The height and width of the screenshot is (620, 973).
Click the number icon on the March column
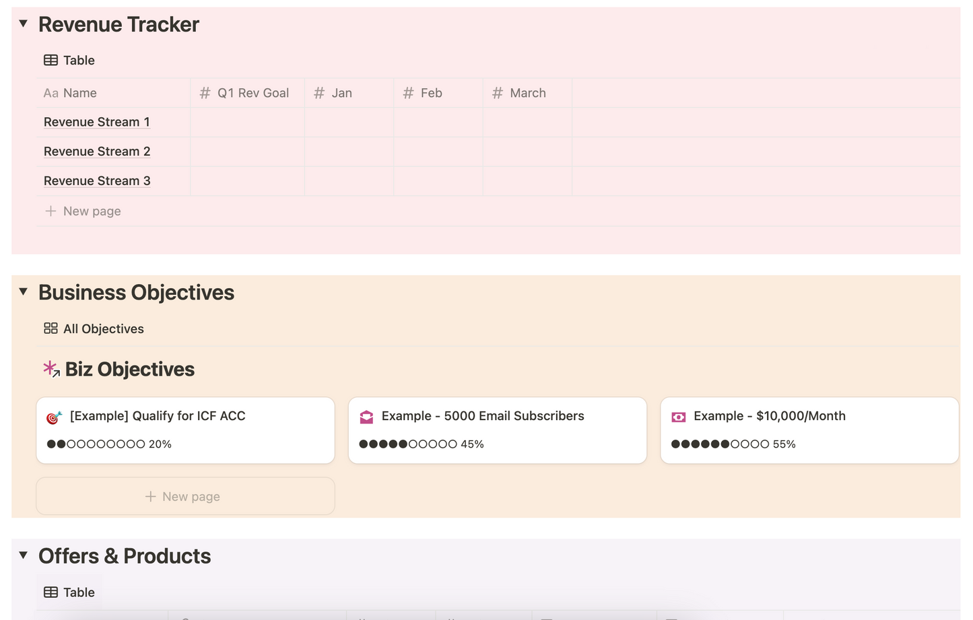tap(497, 93)
